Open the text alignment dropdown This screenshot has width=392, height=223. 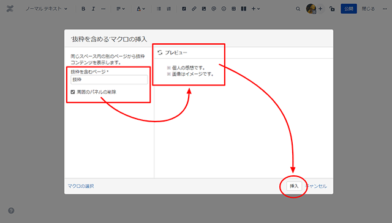pos(121,9)
